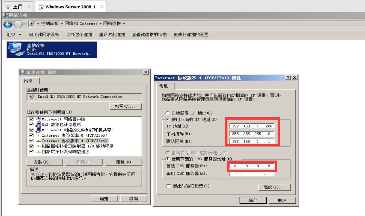365x216 pixels.
Task: Click the 配置(C)... button
Action: pos(125,106)
